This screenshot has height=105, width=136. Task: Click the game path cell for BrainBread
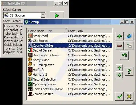point(89,36)
